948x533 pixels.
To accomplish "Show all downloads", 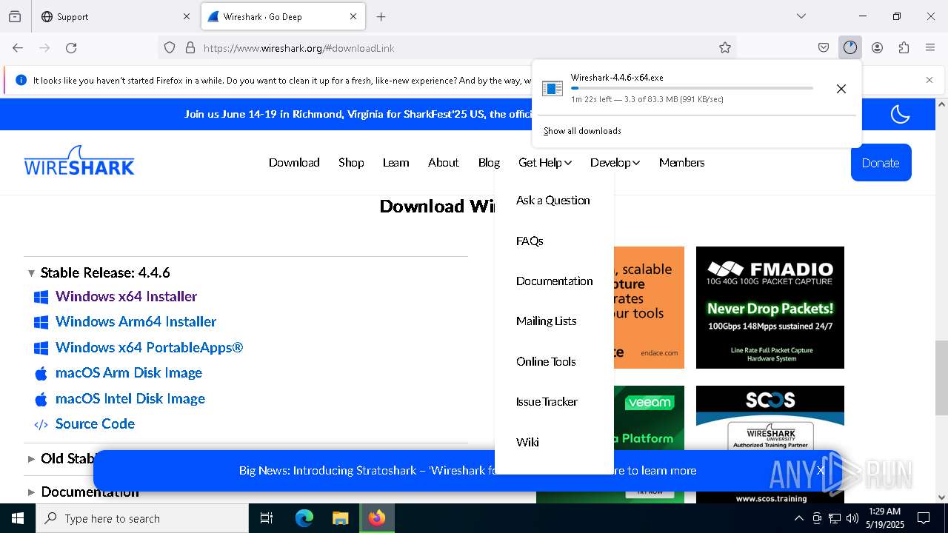I will pyautogui.click(x=582, y=131).
